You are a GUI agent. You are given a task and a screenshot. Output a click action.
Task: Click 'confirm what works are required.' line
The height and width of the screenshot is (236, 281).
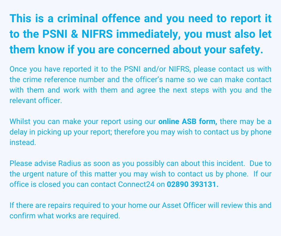[65, 216]
